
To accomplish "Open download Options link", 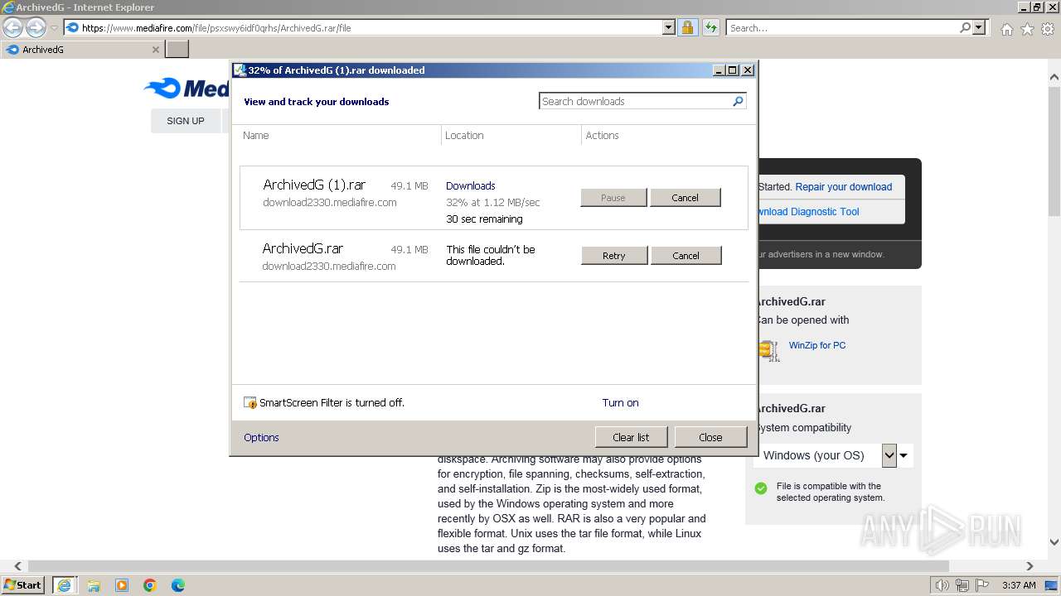I will coord(261,437).
